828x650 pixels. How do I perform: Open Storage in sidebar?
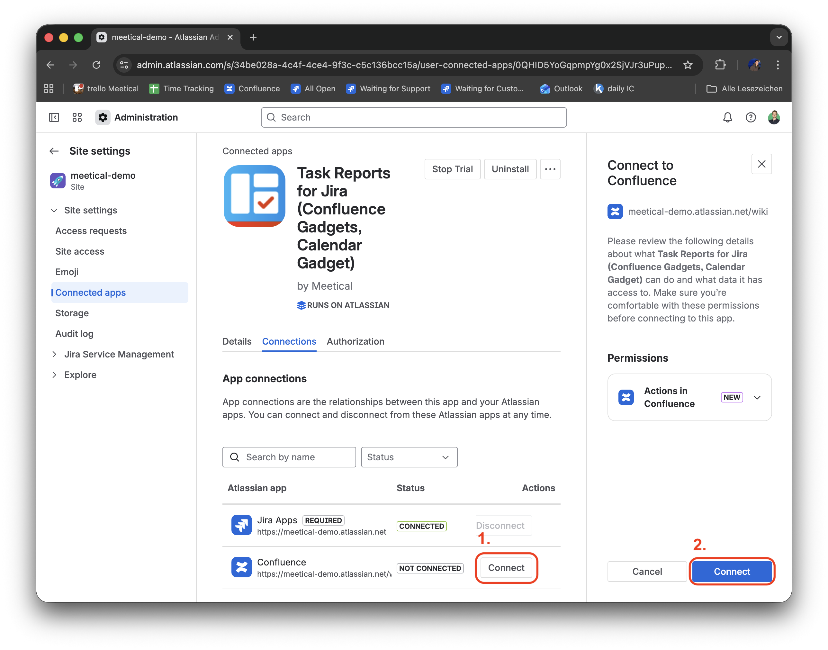pyautogui.click(x=72, y=313)
